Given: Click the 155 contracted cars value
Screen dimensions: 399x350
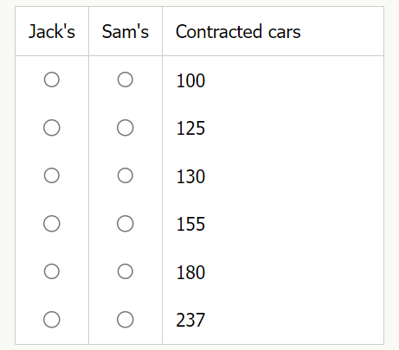Looking at the screenshot, I should 190,224.
